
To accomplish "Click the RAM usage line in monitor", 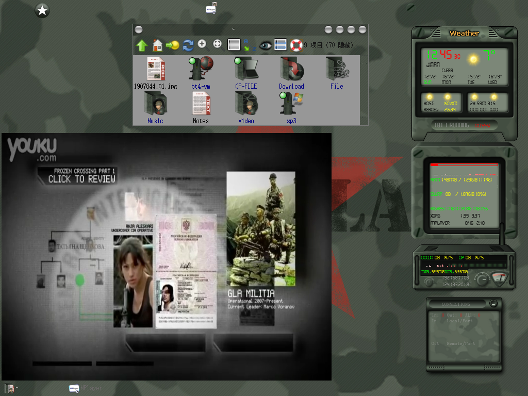I will (461, 180).
